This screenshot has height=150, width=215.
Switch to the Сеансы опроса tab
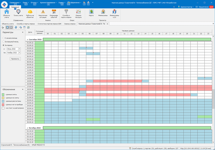(70, 24)
